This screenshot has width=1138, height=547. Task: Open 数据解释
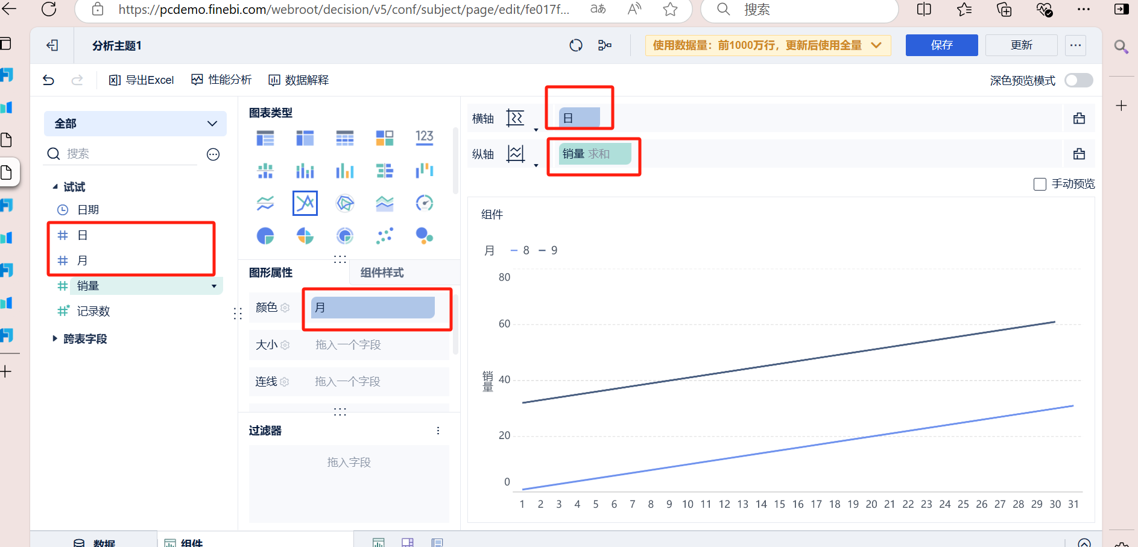(x=299, y=80)
